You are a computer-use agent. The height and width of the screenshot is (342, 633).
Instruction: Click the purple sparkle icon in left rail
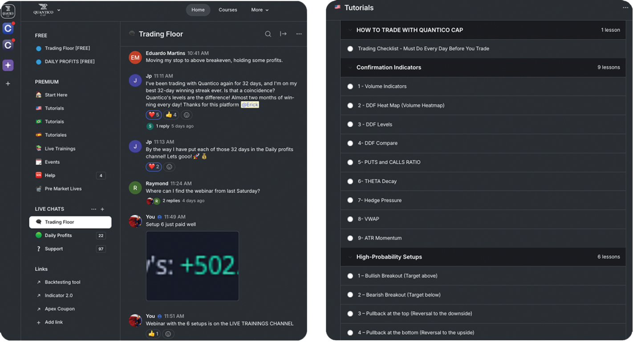coord(8,65)
